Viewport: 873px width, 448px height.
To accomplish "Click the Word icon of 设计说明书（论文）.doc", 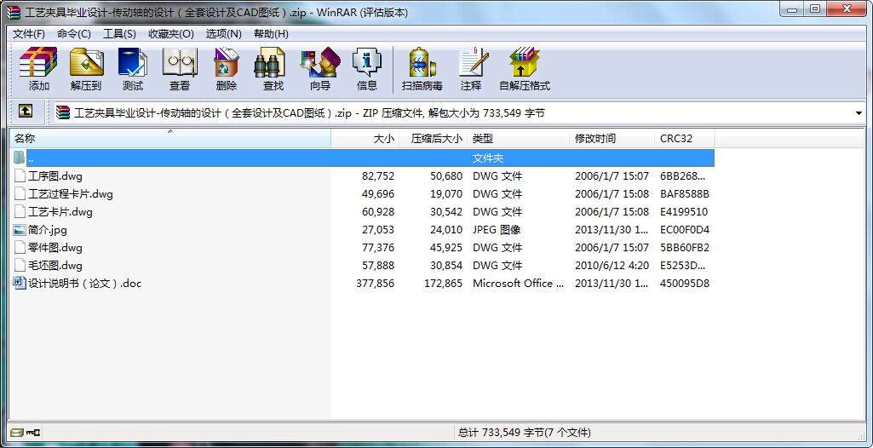I will 20,283.
